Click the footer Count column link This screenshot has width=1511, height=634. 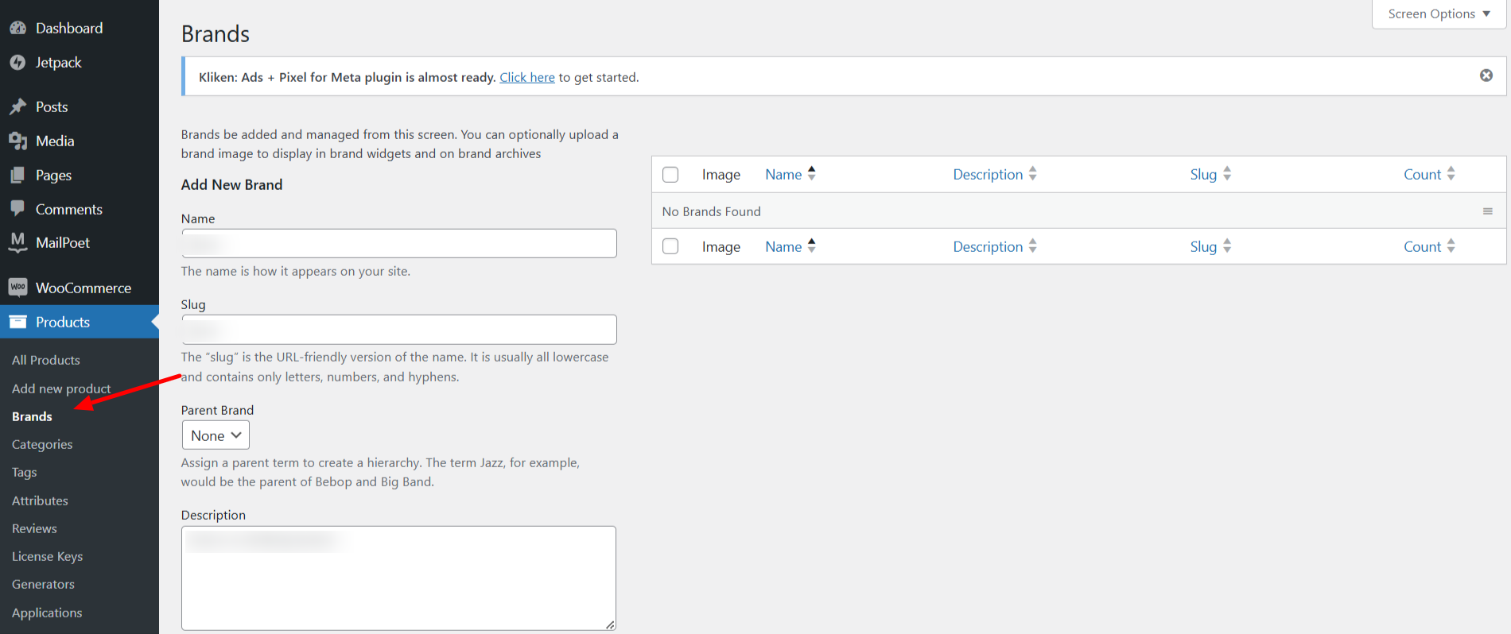click(x=1422, y=246)
